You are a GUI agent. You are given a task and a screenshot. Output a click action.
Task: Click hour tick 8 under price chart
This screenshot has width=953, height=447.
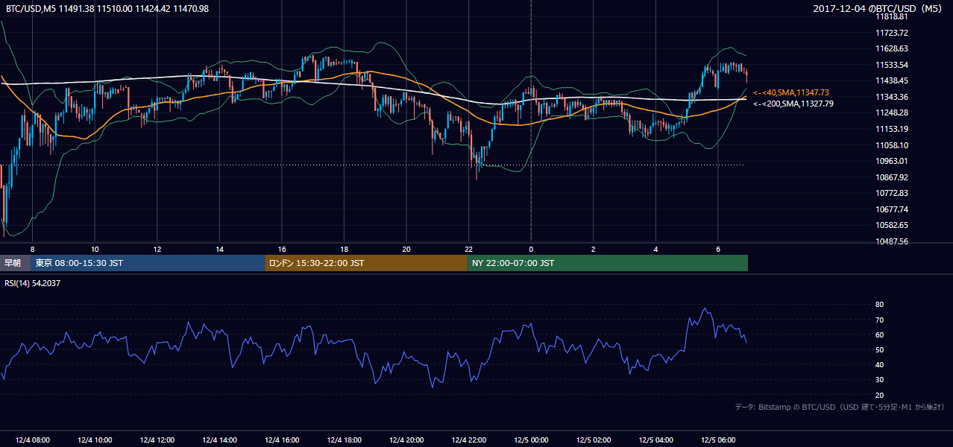click(x=32, y=249)
